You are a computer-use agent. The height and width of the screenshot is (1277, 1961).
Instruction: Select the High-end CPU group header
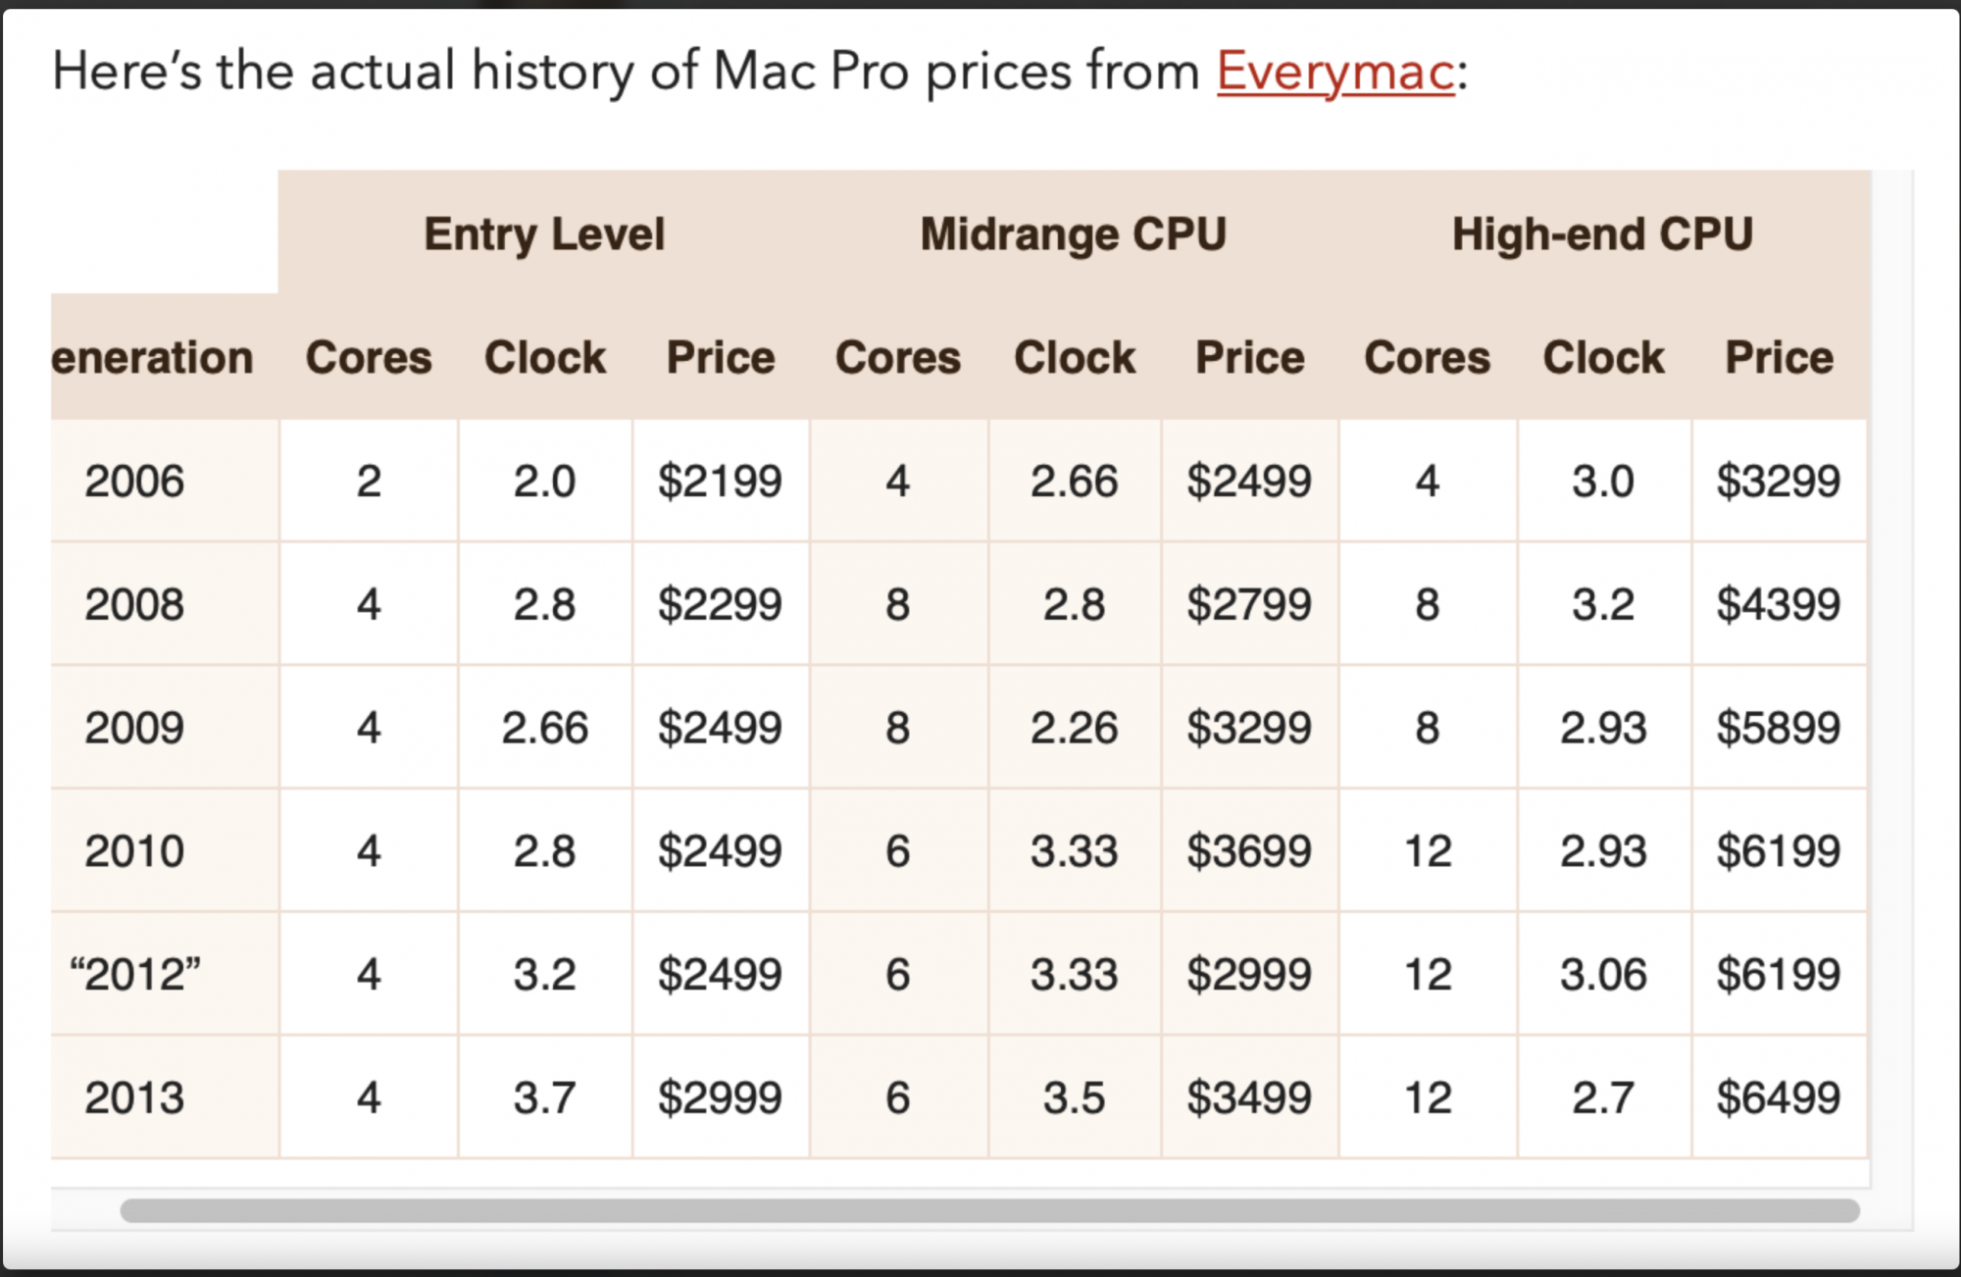coord(1602,234)
